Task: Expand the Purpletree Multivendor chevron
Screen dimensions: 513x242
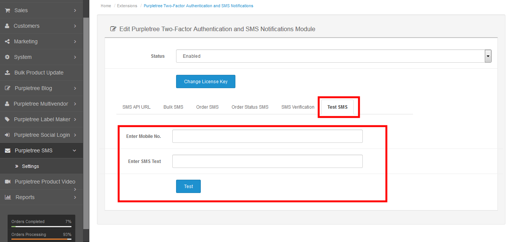Action: 75,104
